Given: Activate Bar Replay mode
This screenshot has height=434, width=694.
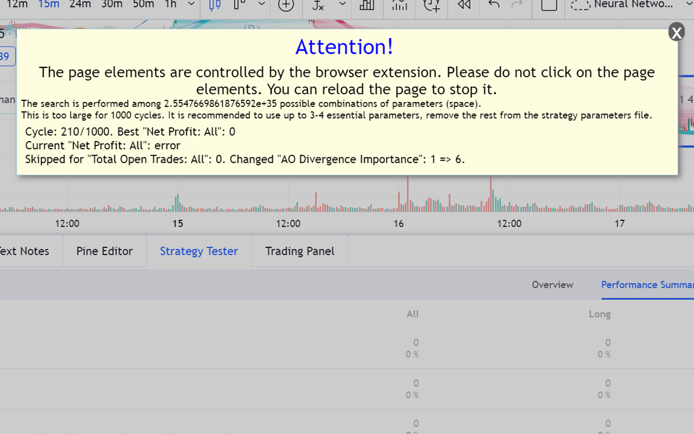Looking at the screenshot, I should click(x=464, y=5).
